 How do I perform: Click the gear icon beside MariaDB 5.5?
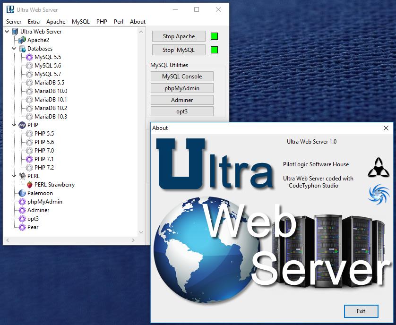[29, 83]
